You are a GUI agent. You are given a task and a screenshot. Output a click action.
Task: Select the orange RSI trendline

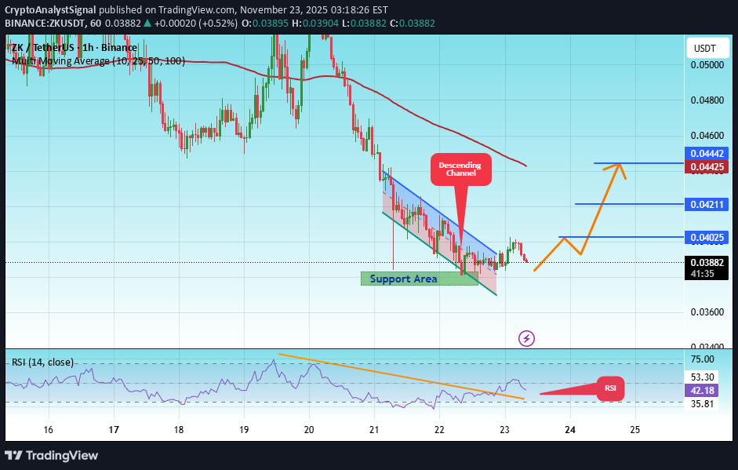coord(400,376)
